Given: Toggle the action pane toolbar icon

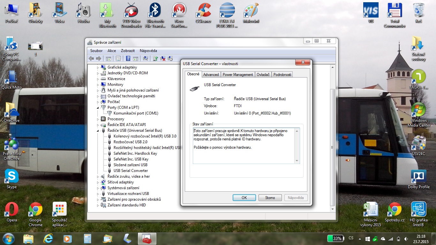Looking at the screenshot, I should (x=135, y=58).
